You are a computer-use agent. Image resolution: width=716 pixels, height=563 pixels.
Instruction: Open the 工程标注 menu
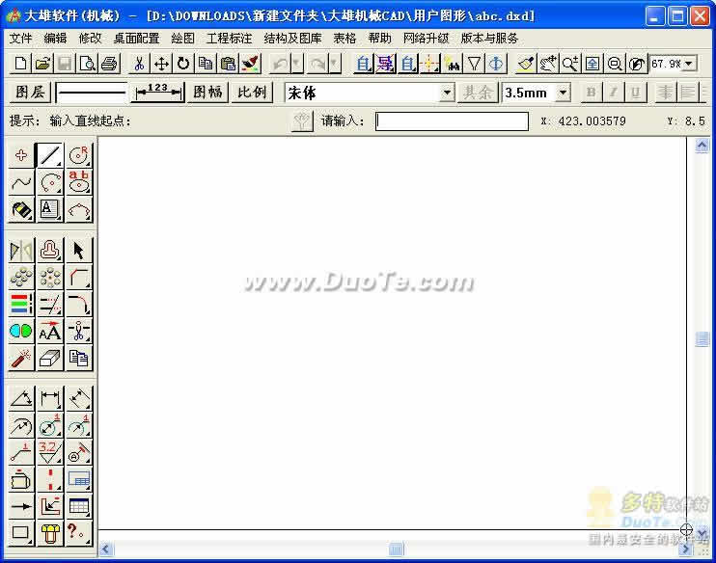point(229,39)
